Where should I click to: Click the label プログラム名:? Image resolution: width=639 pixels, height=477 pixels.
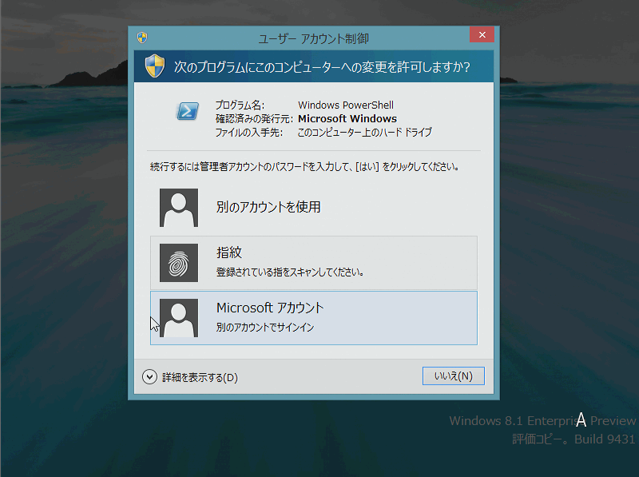[x=240, y=105]
